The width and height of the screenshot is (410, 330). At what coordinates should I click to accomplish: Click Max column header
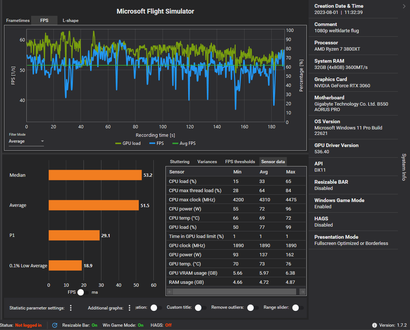291,172
